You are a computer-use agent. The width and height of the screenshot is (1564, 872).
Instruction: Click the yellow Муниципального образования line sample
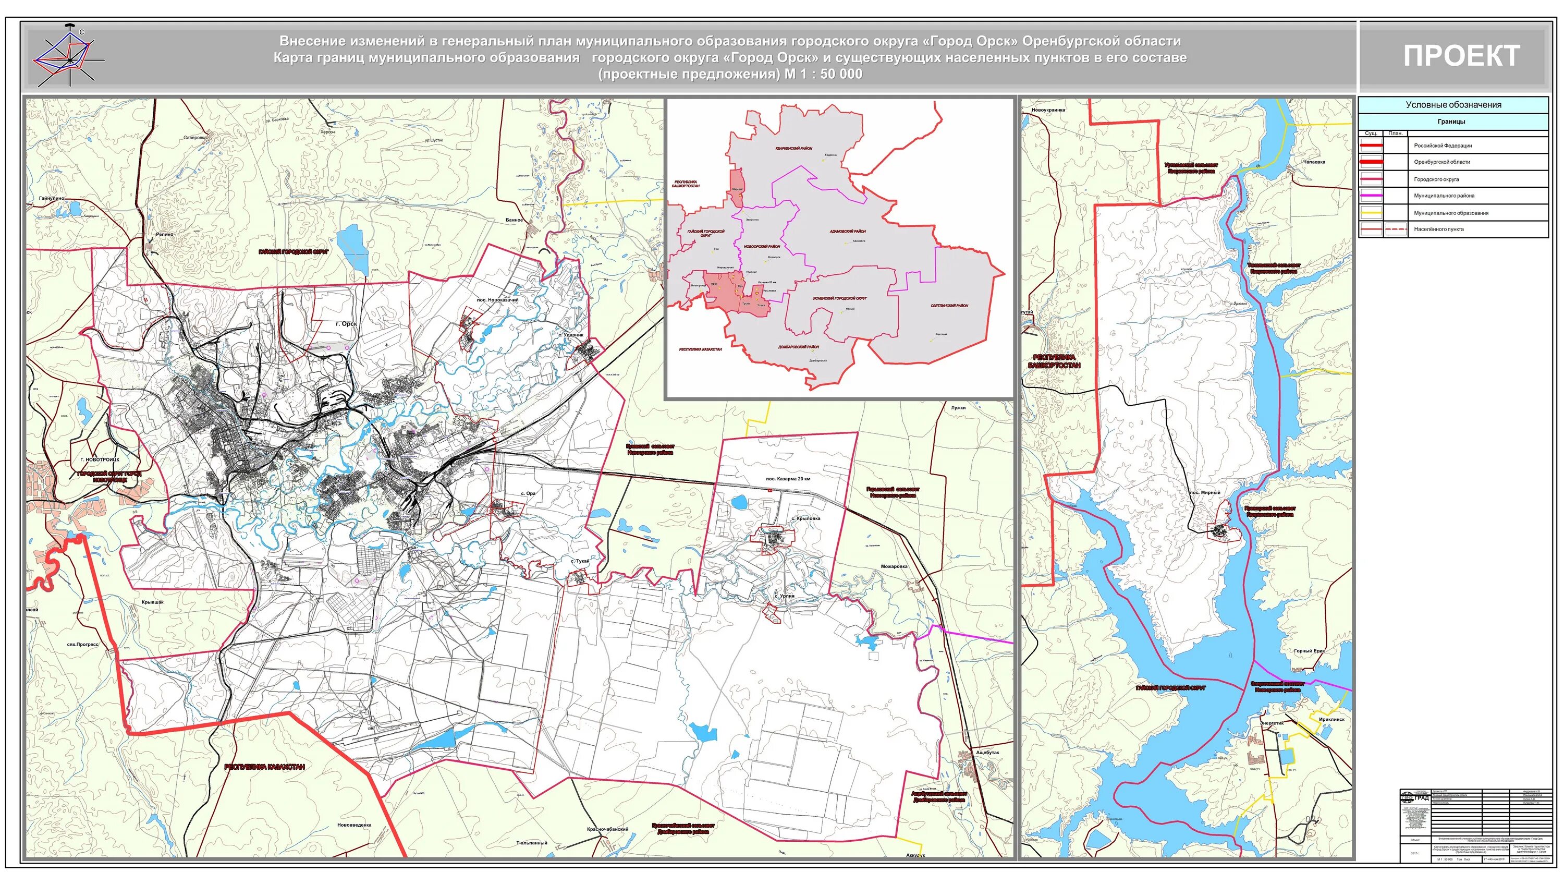point(1371,213)
